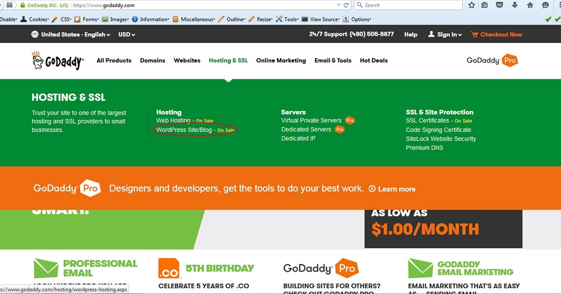
Task: Open the Images developer toolbar menu
Action: 115,19
